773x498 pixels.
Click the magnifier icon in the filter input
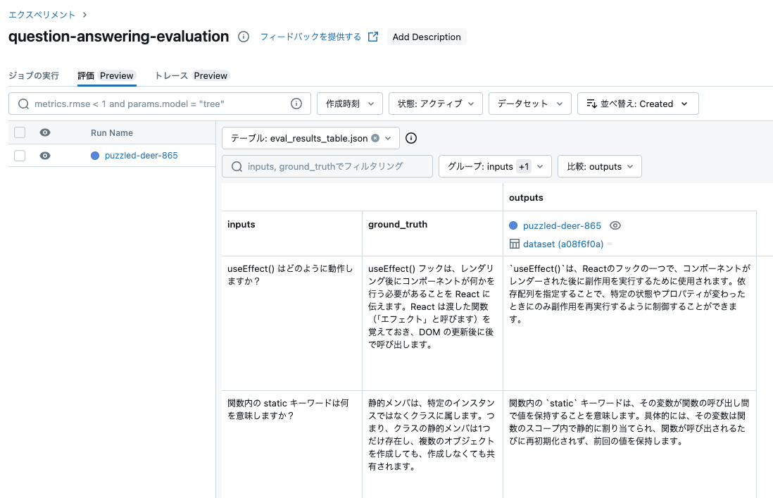click(238, 166)
